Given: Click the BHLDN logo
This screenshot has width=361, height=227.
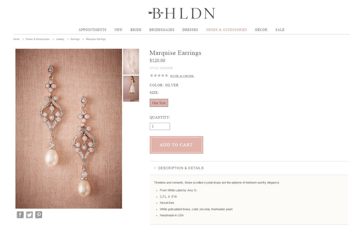Looking at the screenshot, I should pos(182,14).
